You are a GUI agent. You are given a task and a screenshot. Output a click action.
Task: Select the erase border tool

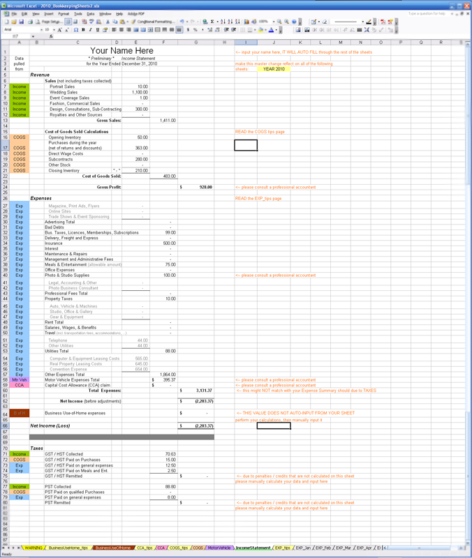click(x=325, y=22)
